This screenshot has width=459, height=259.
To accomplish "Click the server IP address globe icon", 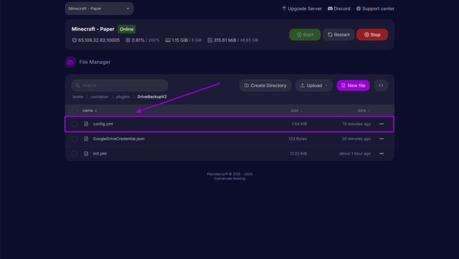I will 74,40.
